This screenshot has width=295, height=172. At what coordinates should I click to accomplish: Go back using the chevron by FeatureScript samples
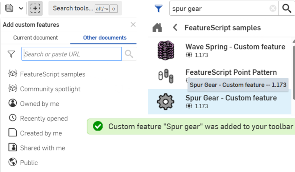(175, 28)
